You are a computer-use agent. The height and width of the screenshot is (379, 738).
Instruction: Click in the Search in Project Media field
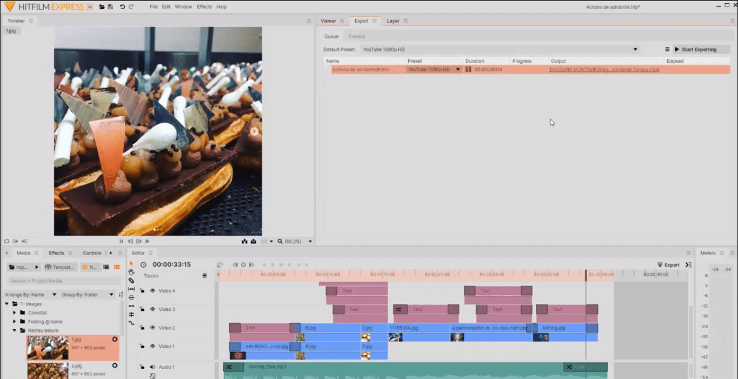tap(64, 281)
